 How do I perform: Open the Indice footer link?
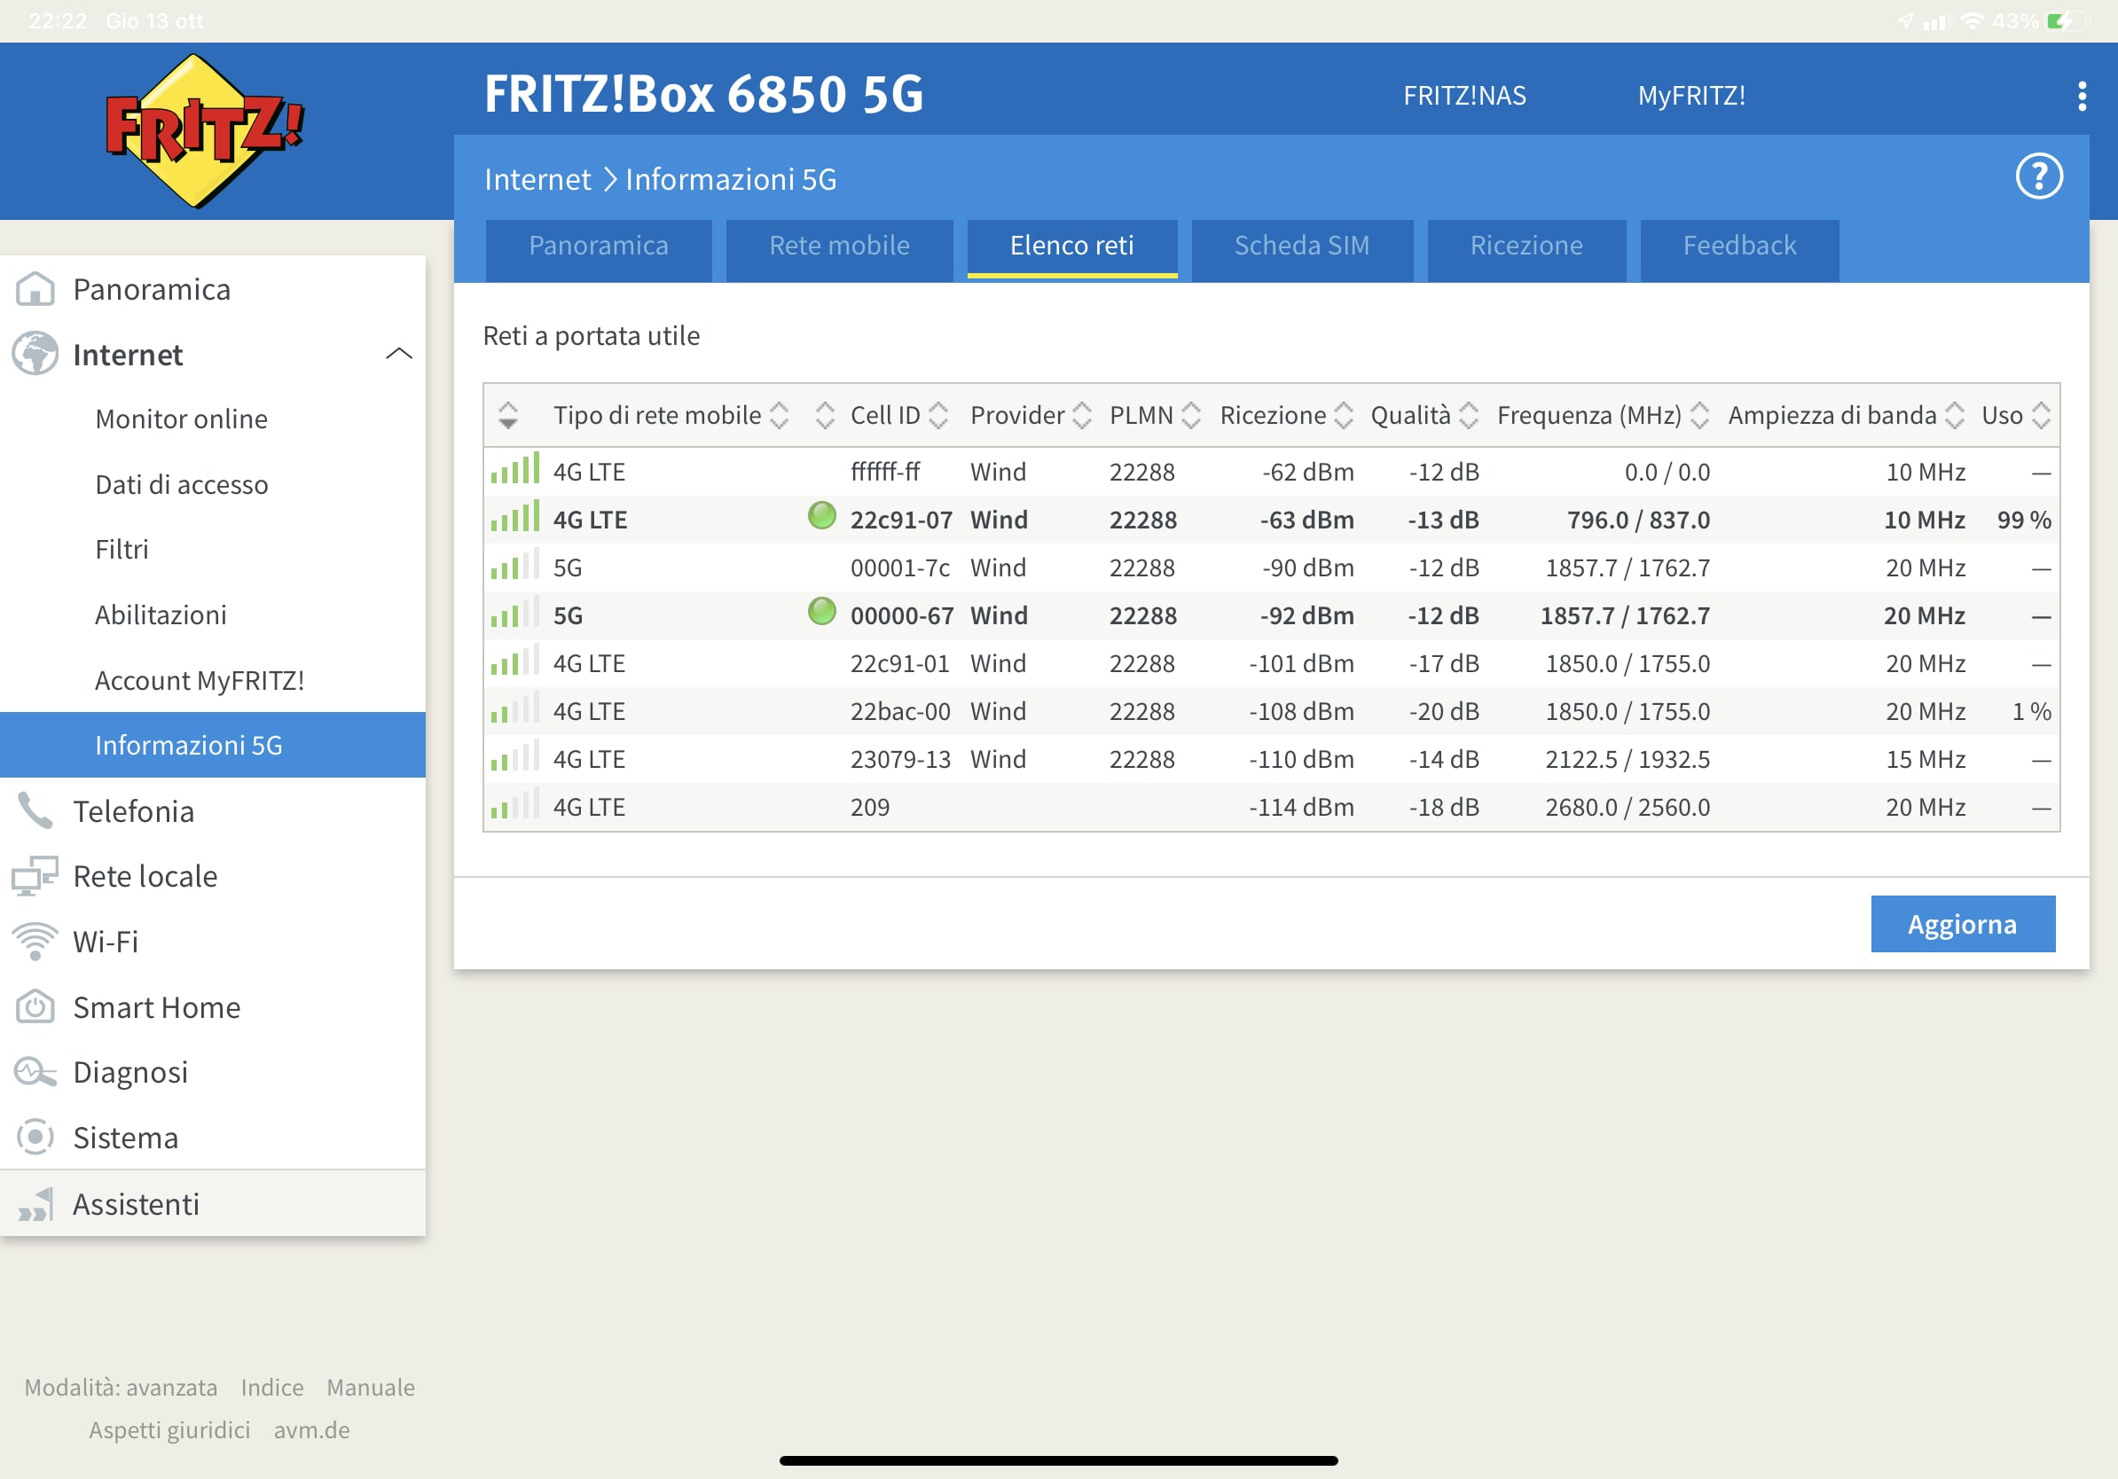[x=272, y=1387]
